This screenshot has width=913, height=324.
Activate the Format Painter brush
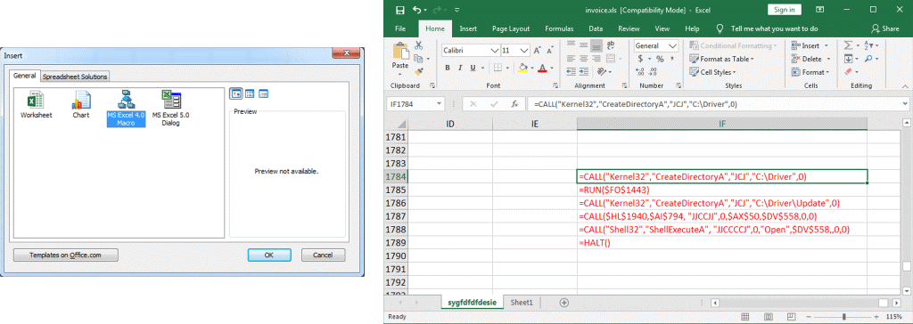click(419, 71)
